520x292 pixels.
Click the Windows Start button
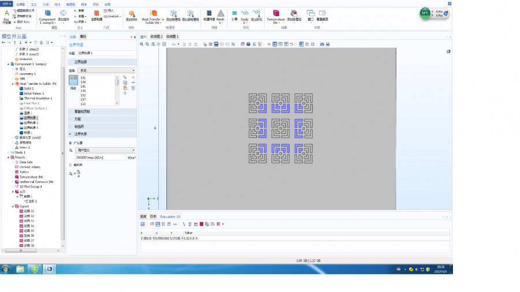pyautogui.click(x=6, y=269)
